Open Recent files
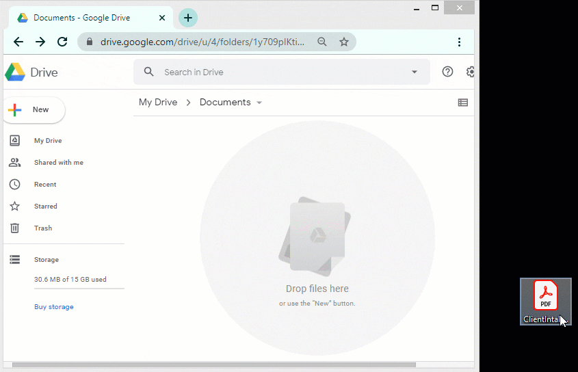Screen dimensions: 578x372 pos(45,185)
